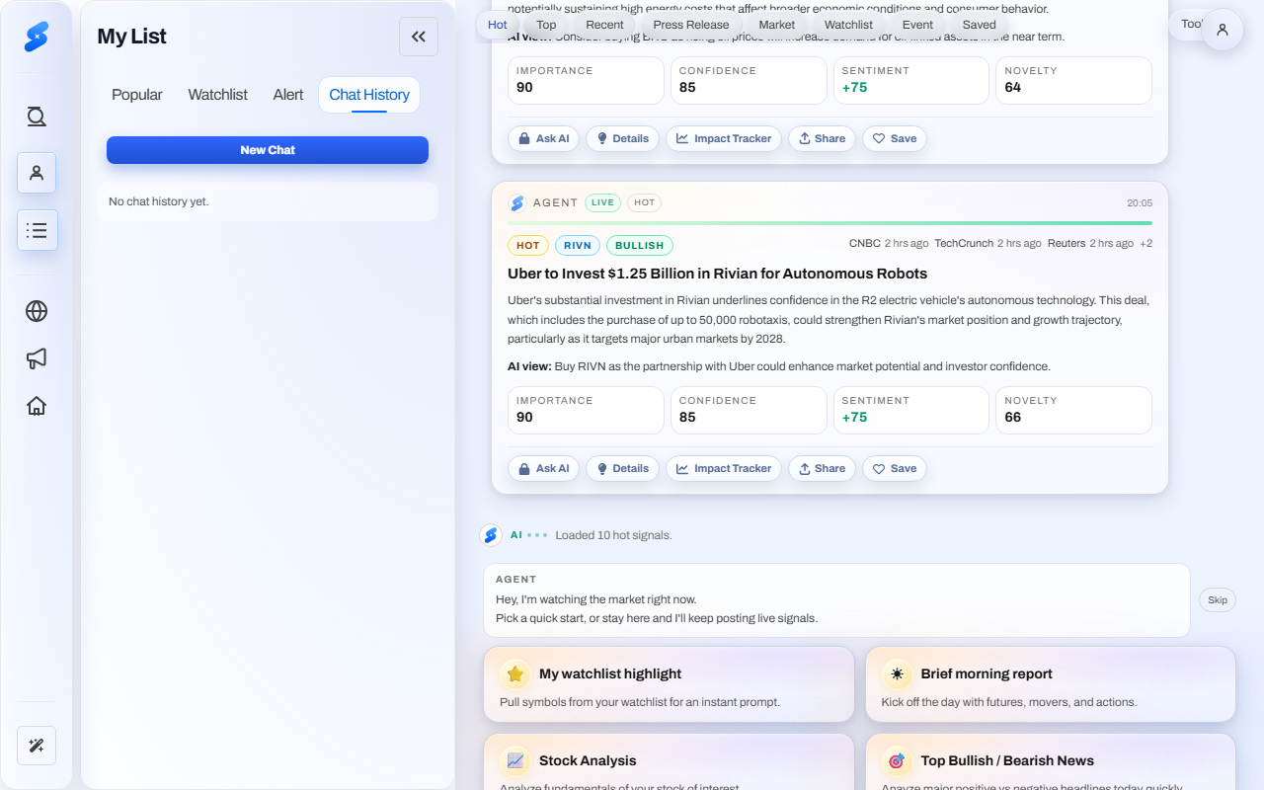Open the CNBC source link
The height and width of the screenshot is (790, 1264).
[x=865, y=243]
